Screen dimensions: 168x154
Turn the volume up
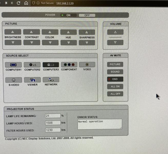pos(115,32)
